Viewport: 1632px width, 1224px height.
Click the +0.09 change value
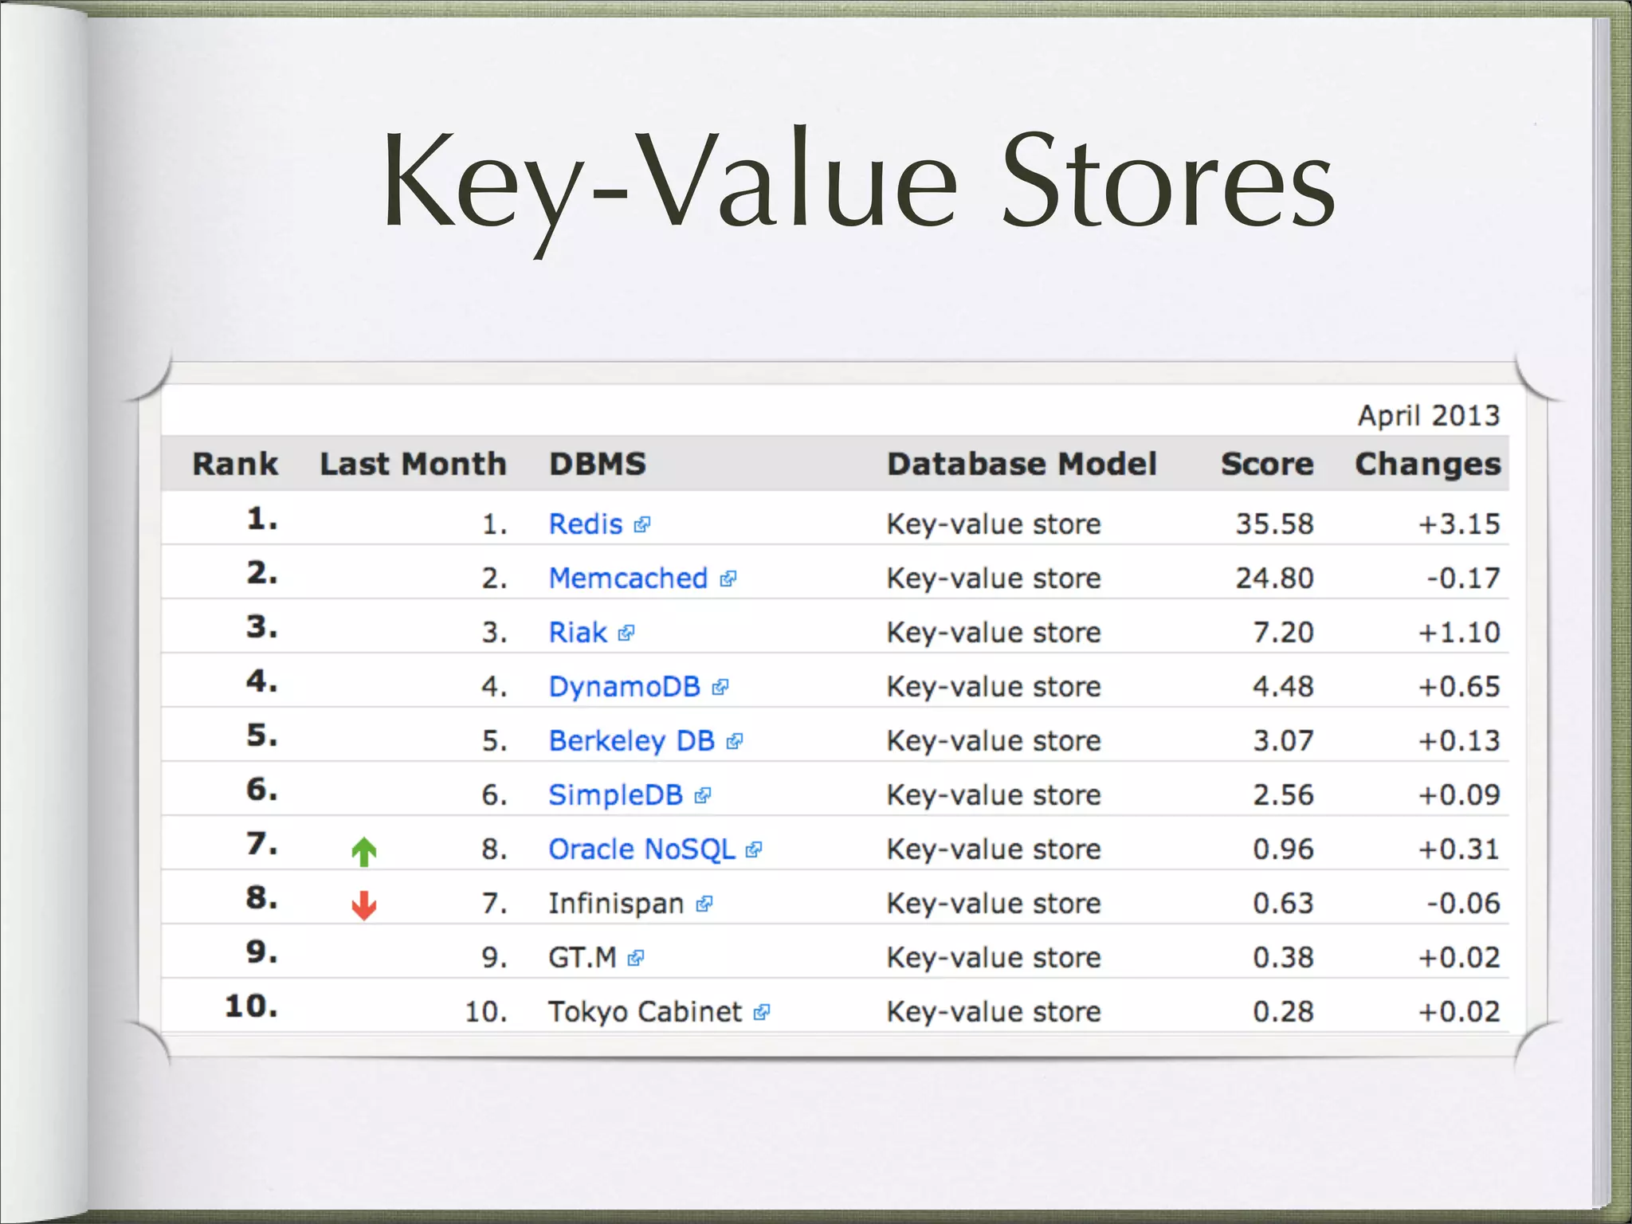[x=1459, y=795]
